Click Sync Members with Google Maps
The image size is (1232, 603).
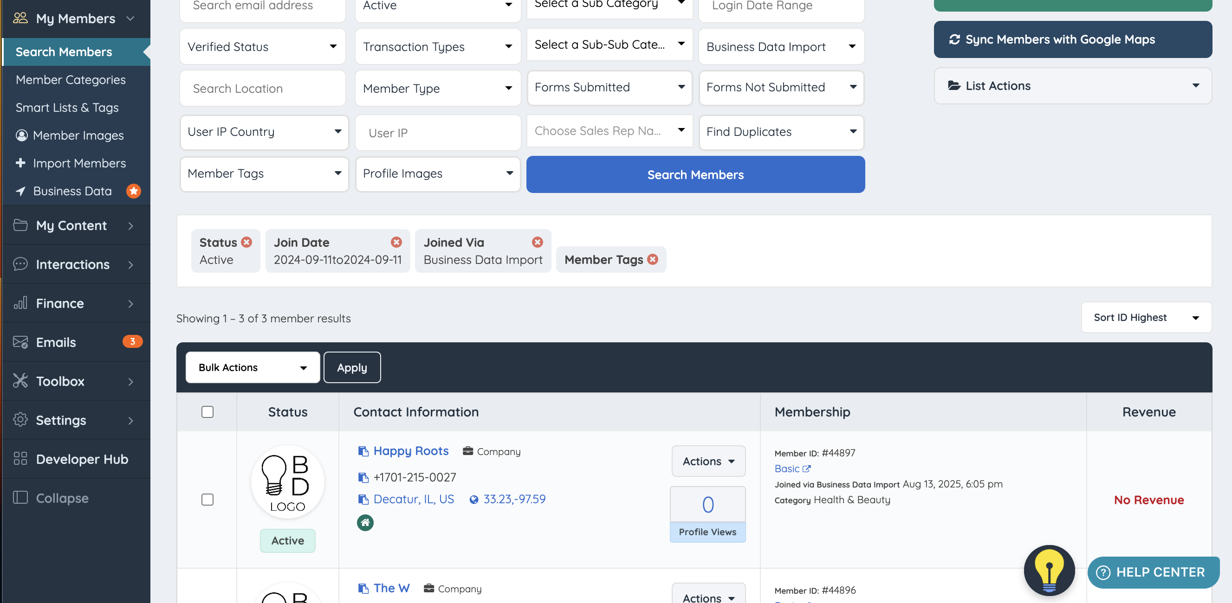click(1072, 39)
